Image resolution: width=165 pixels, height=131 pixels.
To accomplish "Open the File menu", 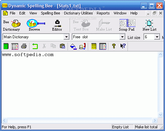I will (x=12, y=13).
